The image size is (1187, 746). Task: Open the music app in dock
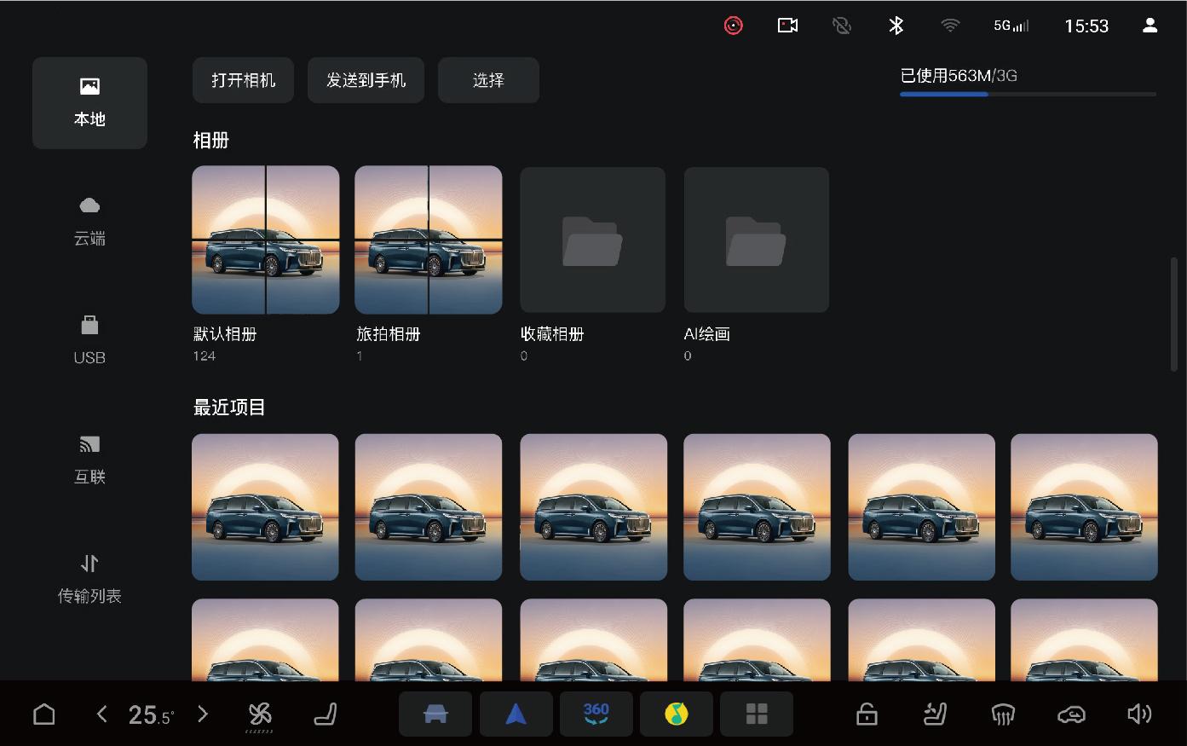(x=676, y=714)
